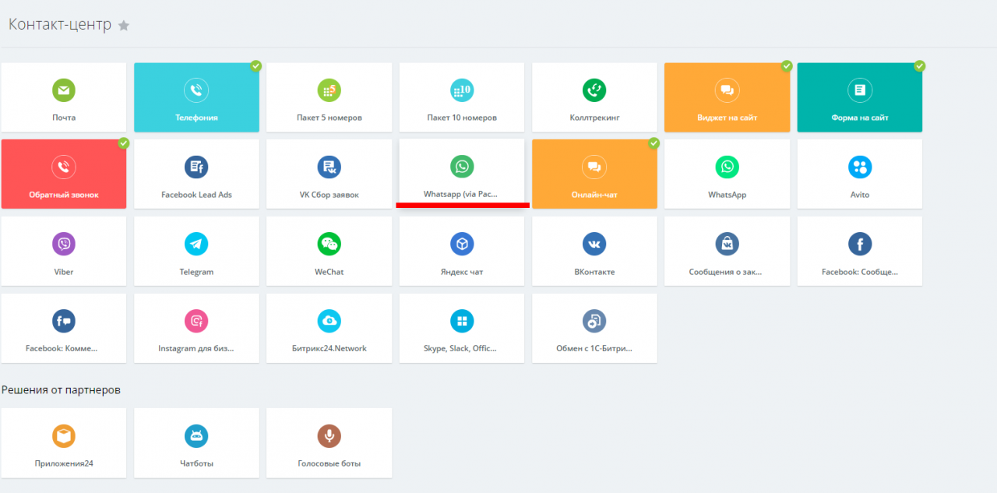Open the Facebook: Сообще... tile

860,251
